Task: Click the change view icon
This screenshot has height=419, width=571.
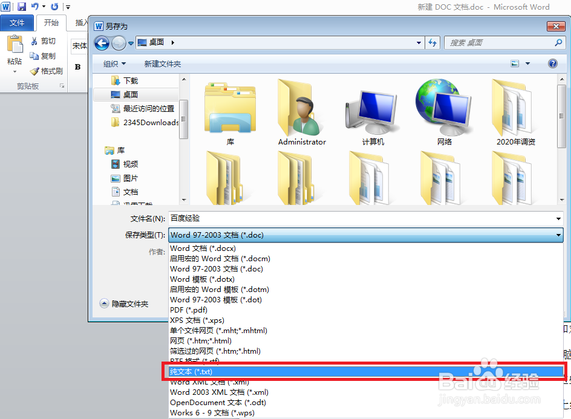Action: 515,63
